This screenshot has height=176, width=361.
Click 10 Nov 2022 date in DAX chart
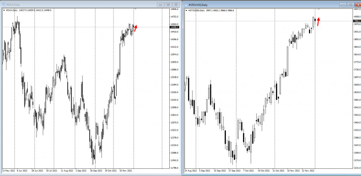click(x=126, y=171)
